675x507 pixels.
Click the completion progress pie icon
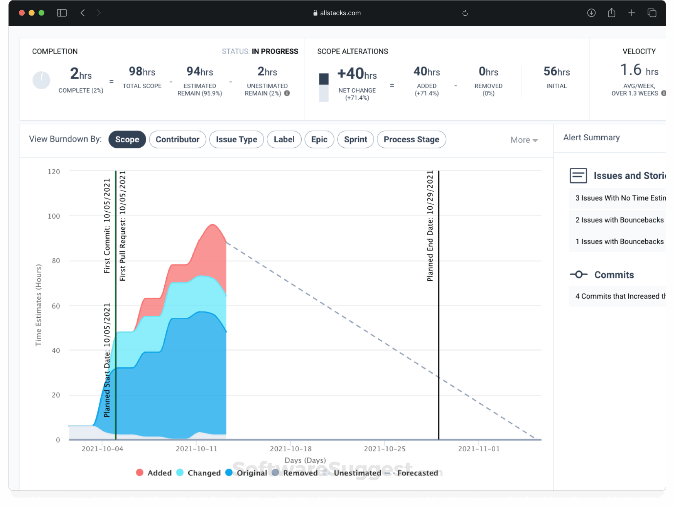pyautogui.click(x=41, y=80)
